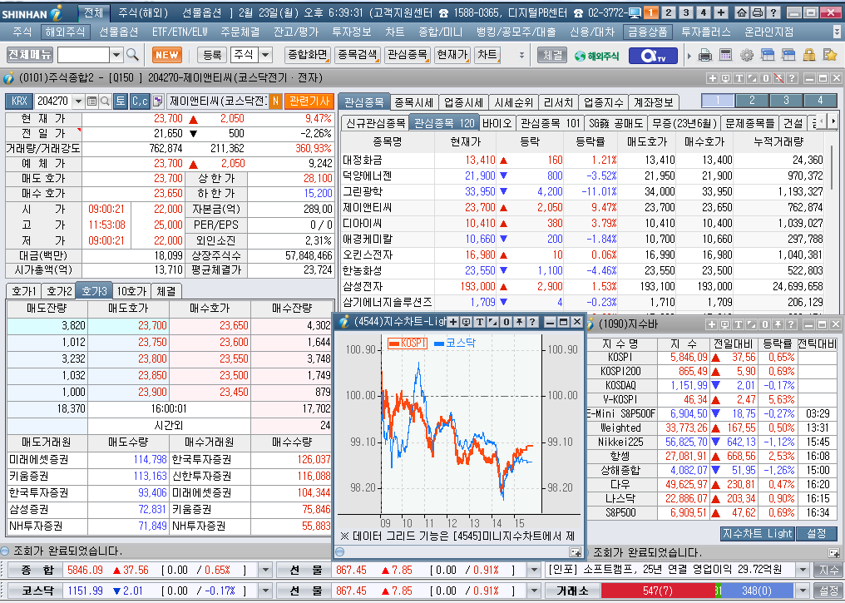Click the 등록 toolbar button
845x603 pixels.
(x=212, y=54)
